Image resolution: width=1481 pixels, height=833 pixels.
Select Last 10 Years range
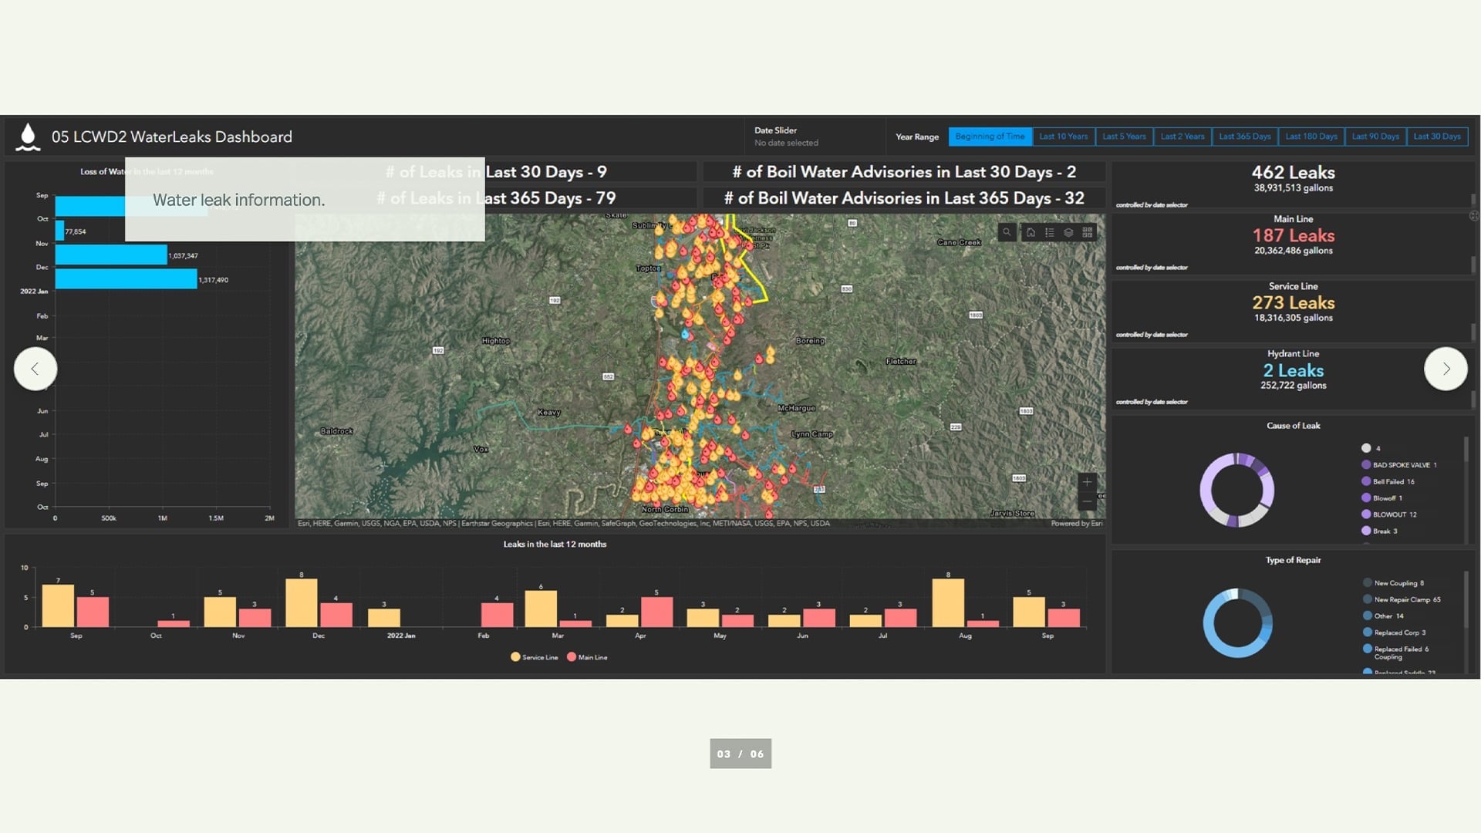[1063, 137]
